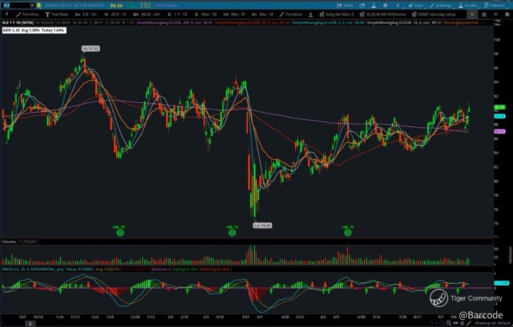Click the icon below the toolbar gear
Viewport: 513px width, 327px height.
[x=498, y=23]
